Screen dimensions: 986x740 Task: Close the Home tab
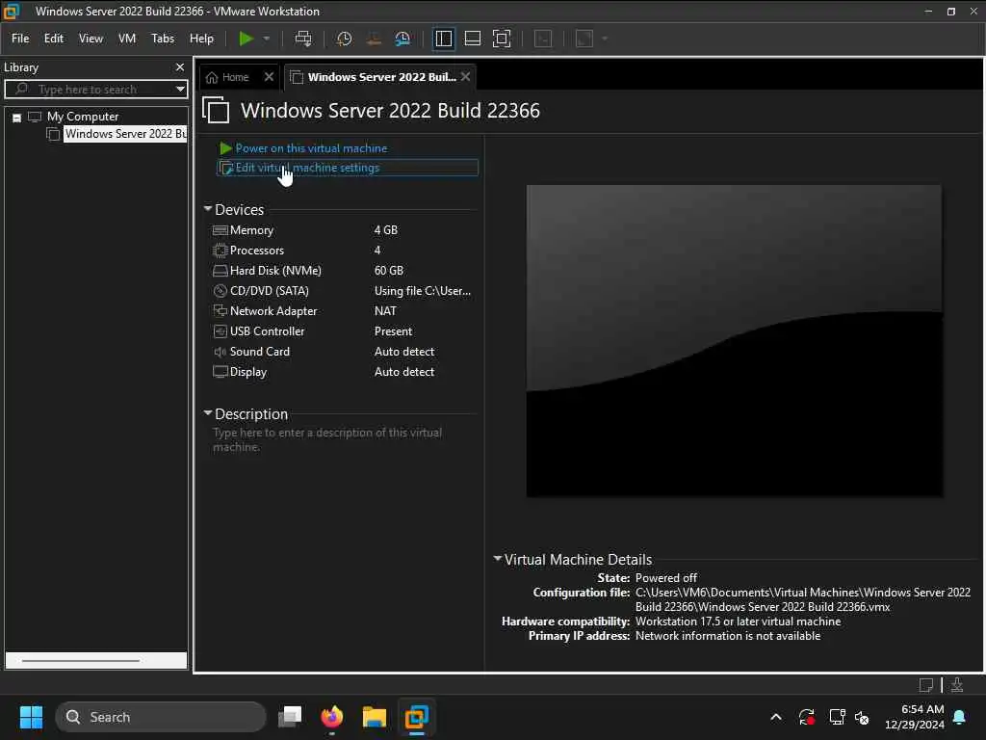pyautogui.click(x=270, y=77)
